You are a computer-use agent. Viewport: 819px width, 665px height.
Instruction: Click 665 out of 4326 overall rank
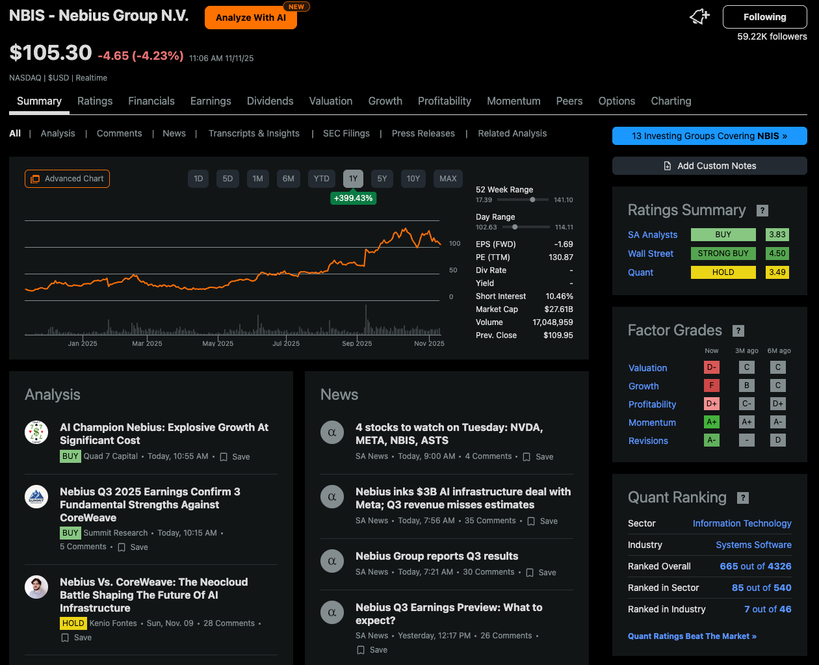(755, 567)
